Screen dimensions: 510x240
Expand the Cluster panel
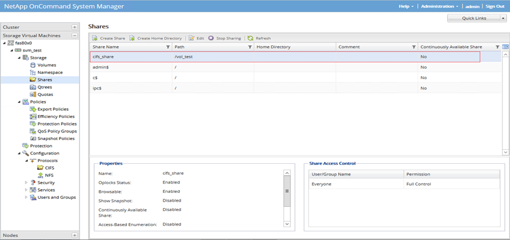click(x=74, y=27)
